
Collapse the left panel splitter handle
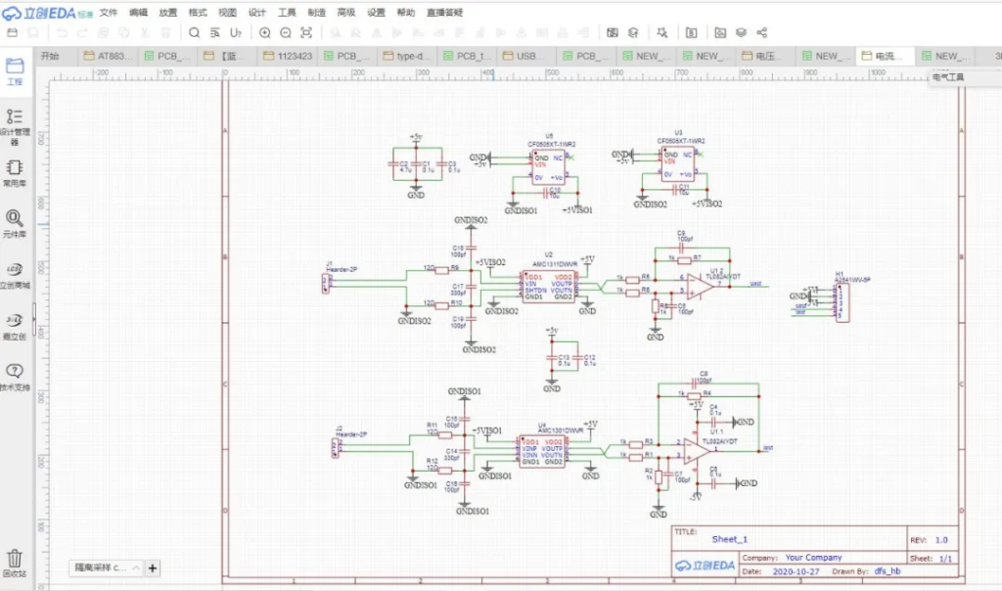34,315
